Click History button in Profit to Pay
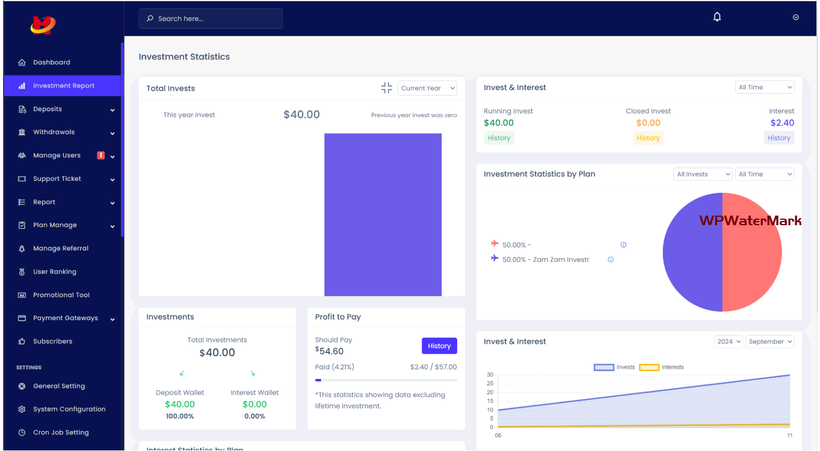This screenshot has height=451, width=820. click(x=439, y=346)
